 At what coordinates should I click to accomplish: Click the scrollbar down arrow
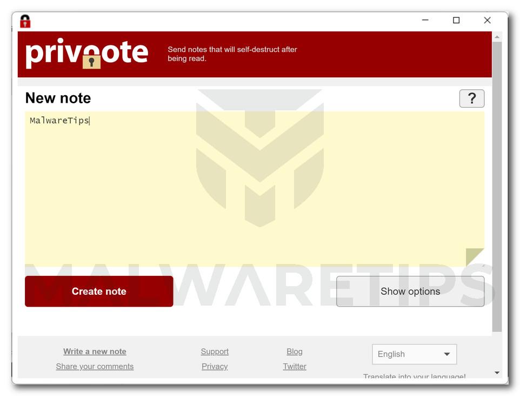pyautogui.click(x=497, y=373)
